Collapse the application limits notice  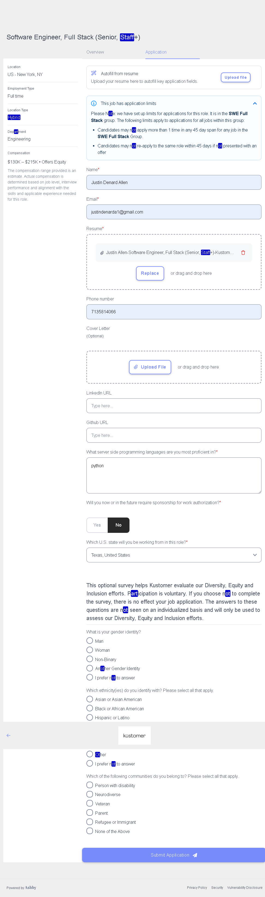tap(255, 103)
